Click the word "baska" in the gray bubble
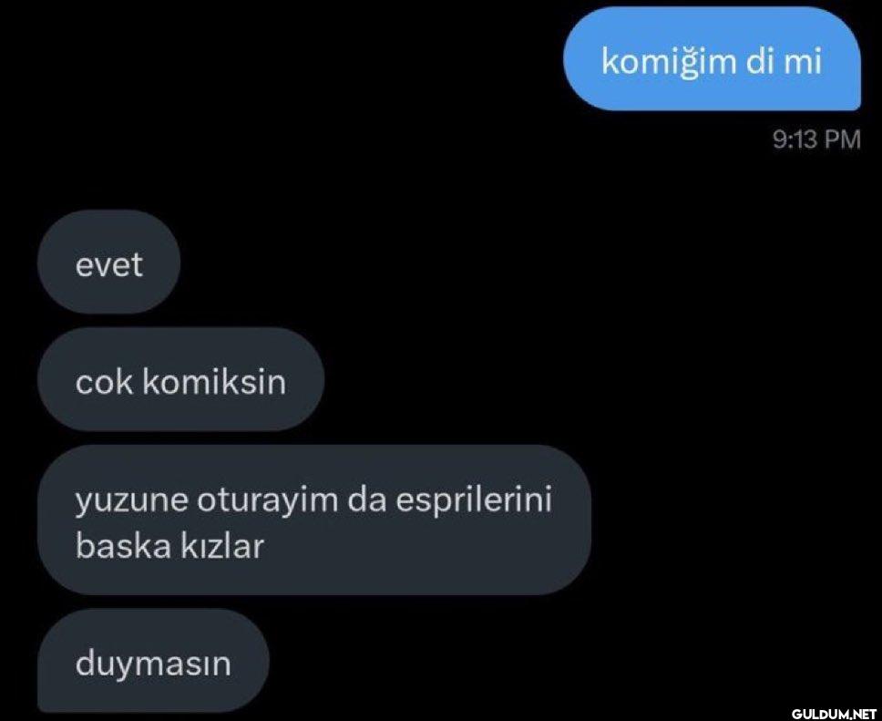882x721 pixels. point(123,545)
